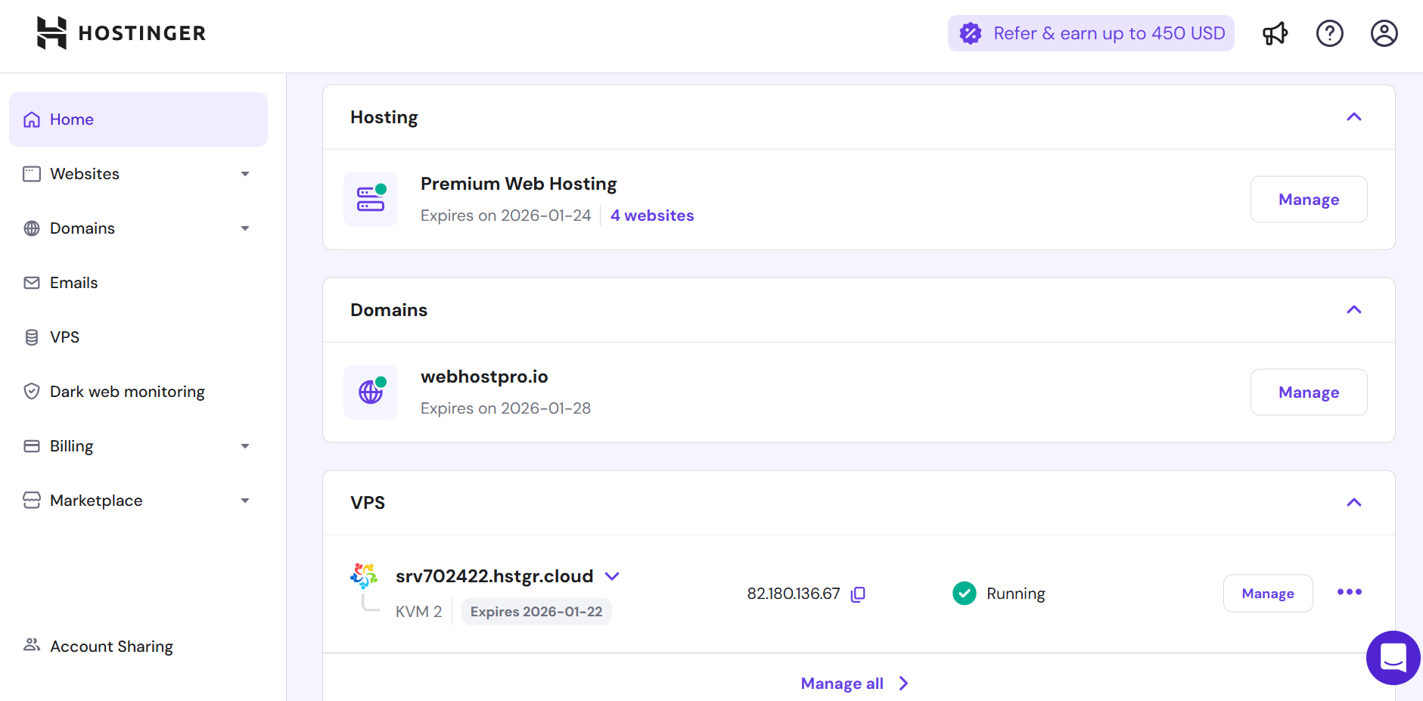The image size is (1423, 701).
Task: Click the srv702422.hstgr.cloud hostname
Action: click(x=494, y=576)
